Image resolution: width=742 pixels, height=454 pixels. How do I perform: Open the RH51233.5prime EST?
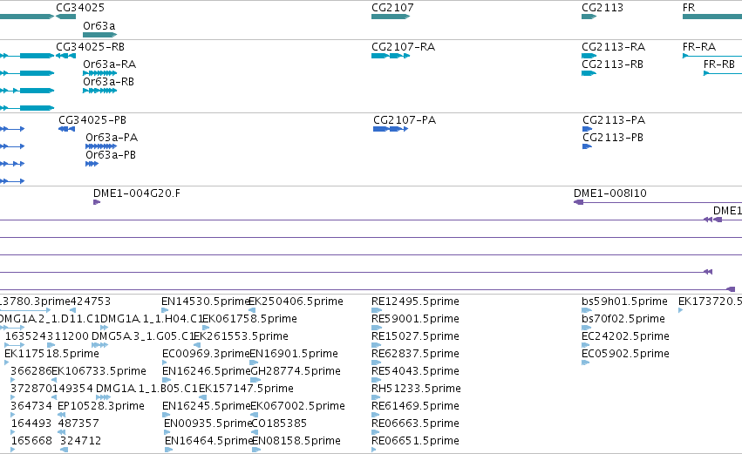(416, 389)
